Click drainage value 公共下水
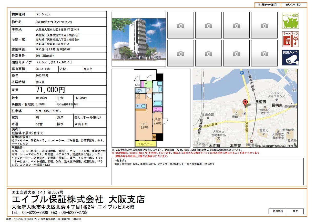Screen dimensions: 315x222 [x=81, y=124]
